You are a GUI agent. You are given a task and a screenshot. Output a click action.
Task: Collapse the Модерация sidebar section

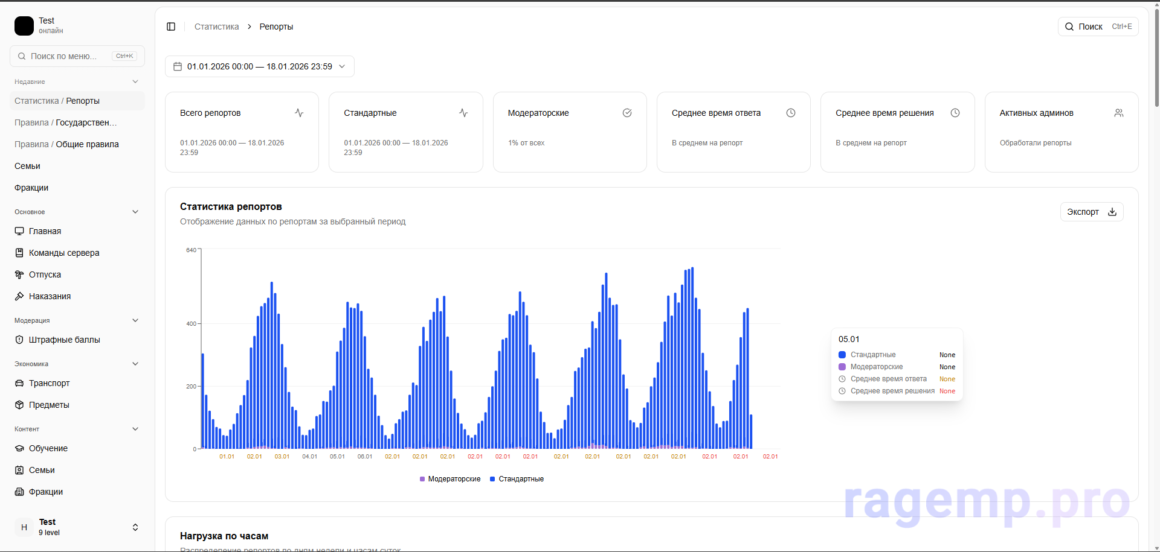point(135,320)
